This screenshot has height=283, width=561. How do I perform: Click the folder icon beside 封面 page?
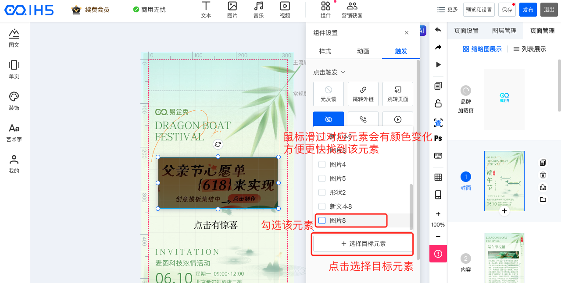point(543,199)
